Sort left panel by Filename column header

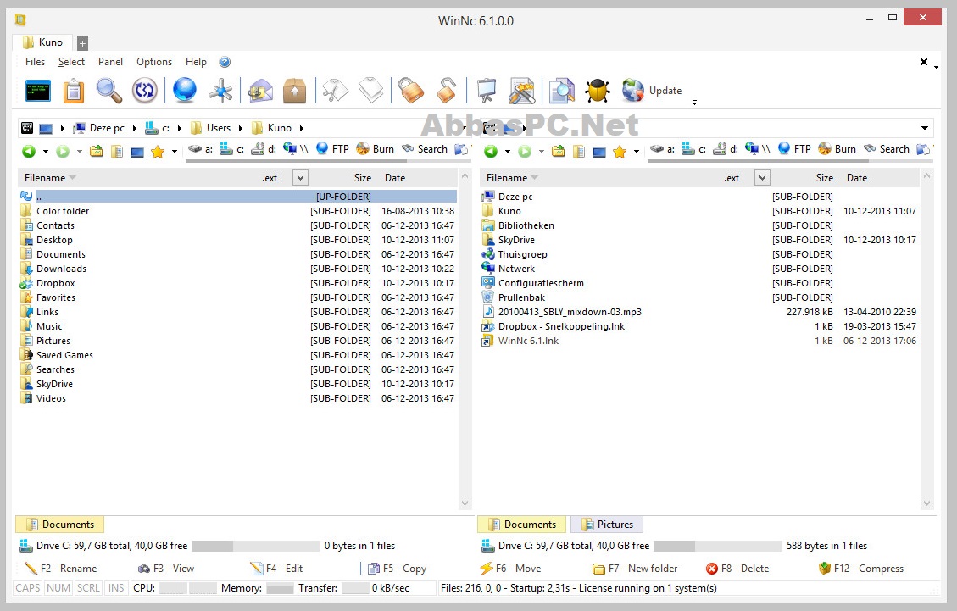pyautogui.click(x=50, y=178)
